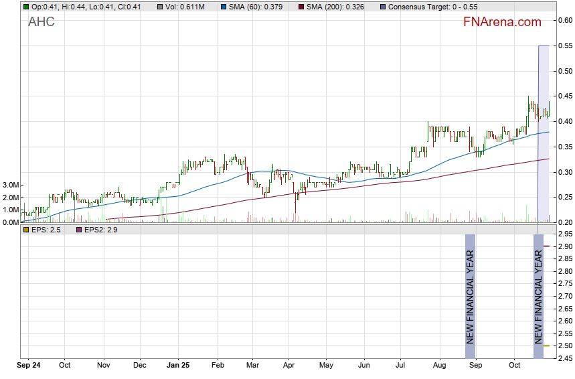Screen dimensions: 575x379
Task: Click the purple EPS2 marker at 2.90
Action: point(546,246)
